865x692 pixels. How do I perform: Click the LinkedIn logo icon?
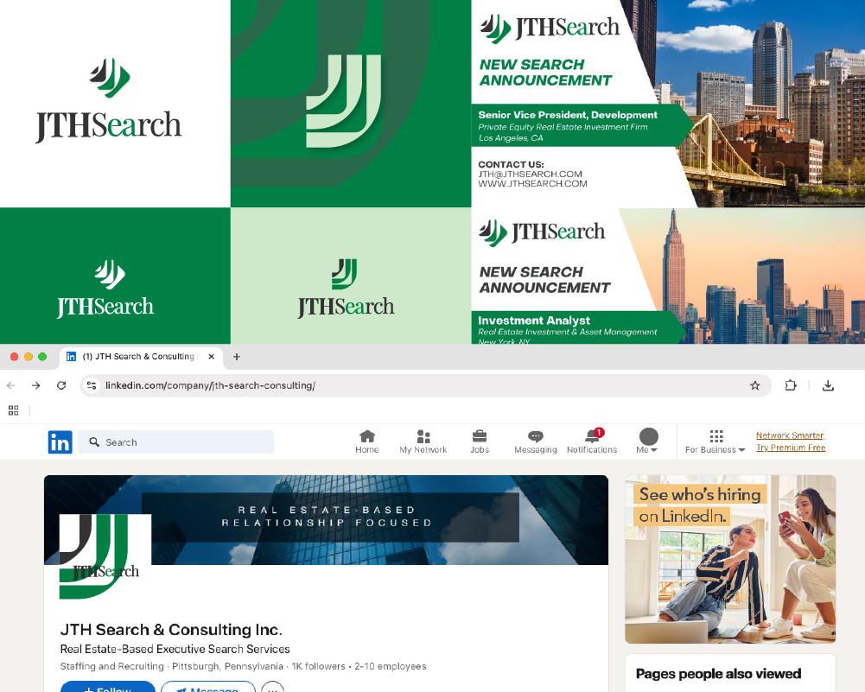(60, 442)
